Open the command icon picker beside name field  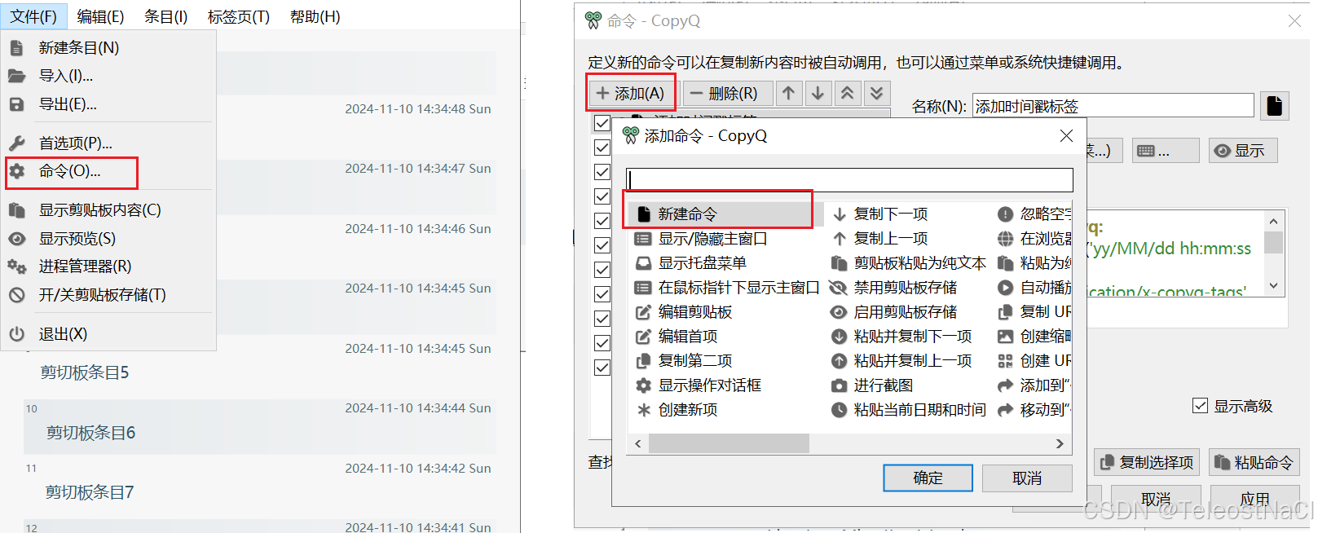point(1275,106)
